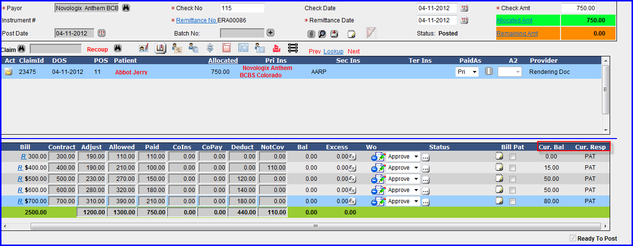
Task: Click the Ex excess icon in $700.00 row
Action: [x=352, y=201]
